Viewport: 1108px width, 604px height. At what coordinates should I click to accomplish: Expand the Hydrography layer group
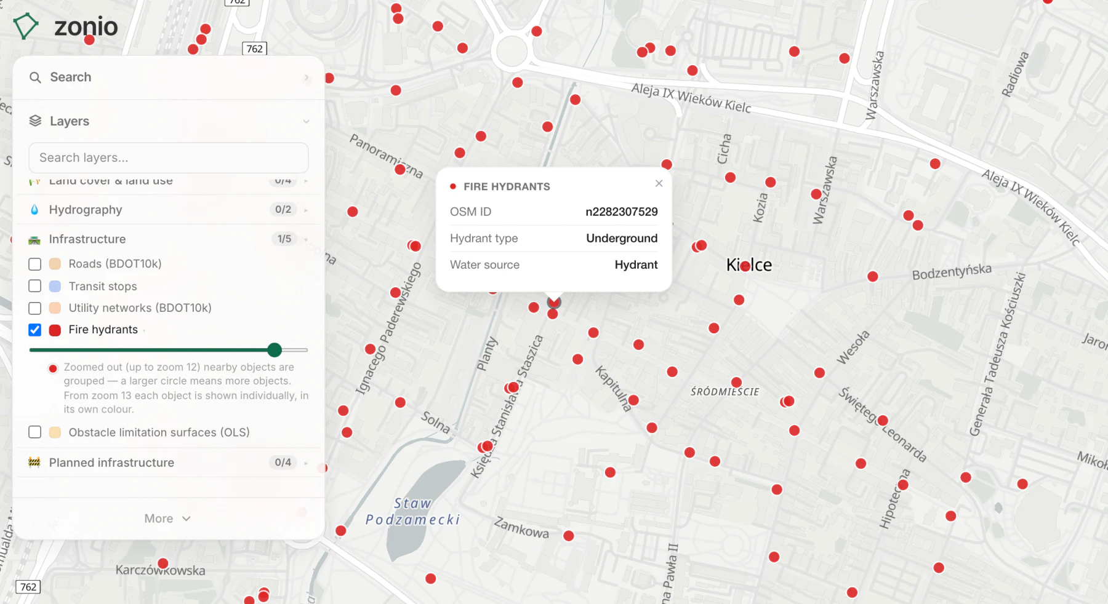[x=169, y=210]
